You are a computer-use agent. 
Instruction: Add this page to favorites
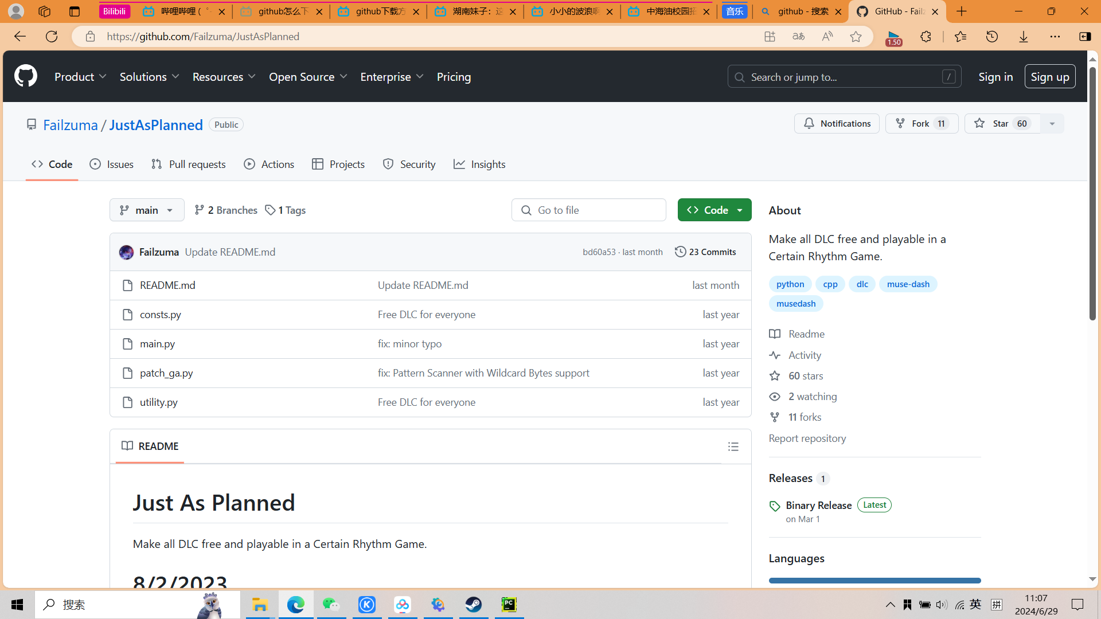coord(856,37)
